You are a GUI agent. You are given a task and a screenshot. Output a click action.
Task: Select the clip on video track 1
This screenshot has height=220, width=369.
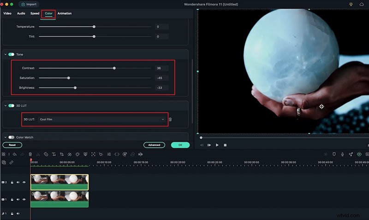coord(60,199)
